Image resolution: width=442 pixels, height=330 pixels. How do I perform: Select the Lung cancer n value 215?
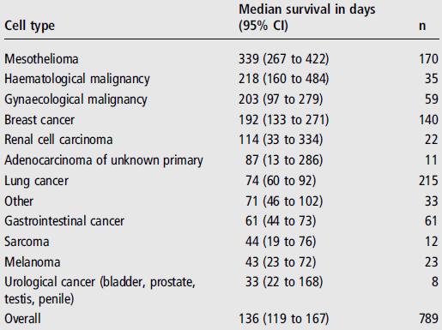pos(428,181)
